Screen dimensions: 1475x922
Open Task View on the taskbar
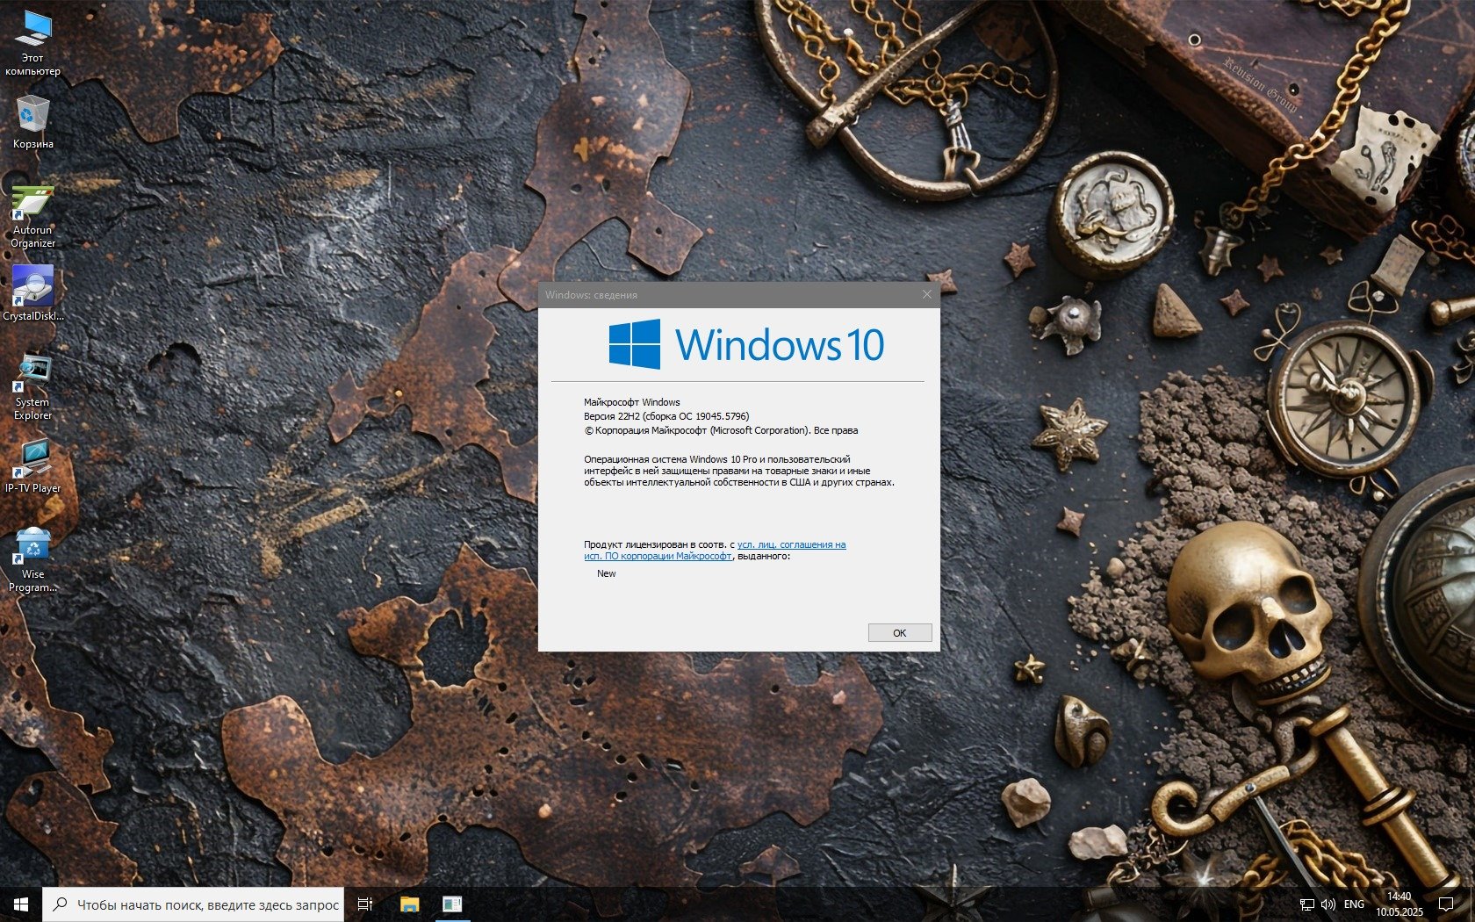pos(365,904)
